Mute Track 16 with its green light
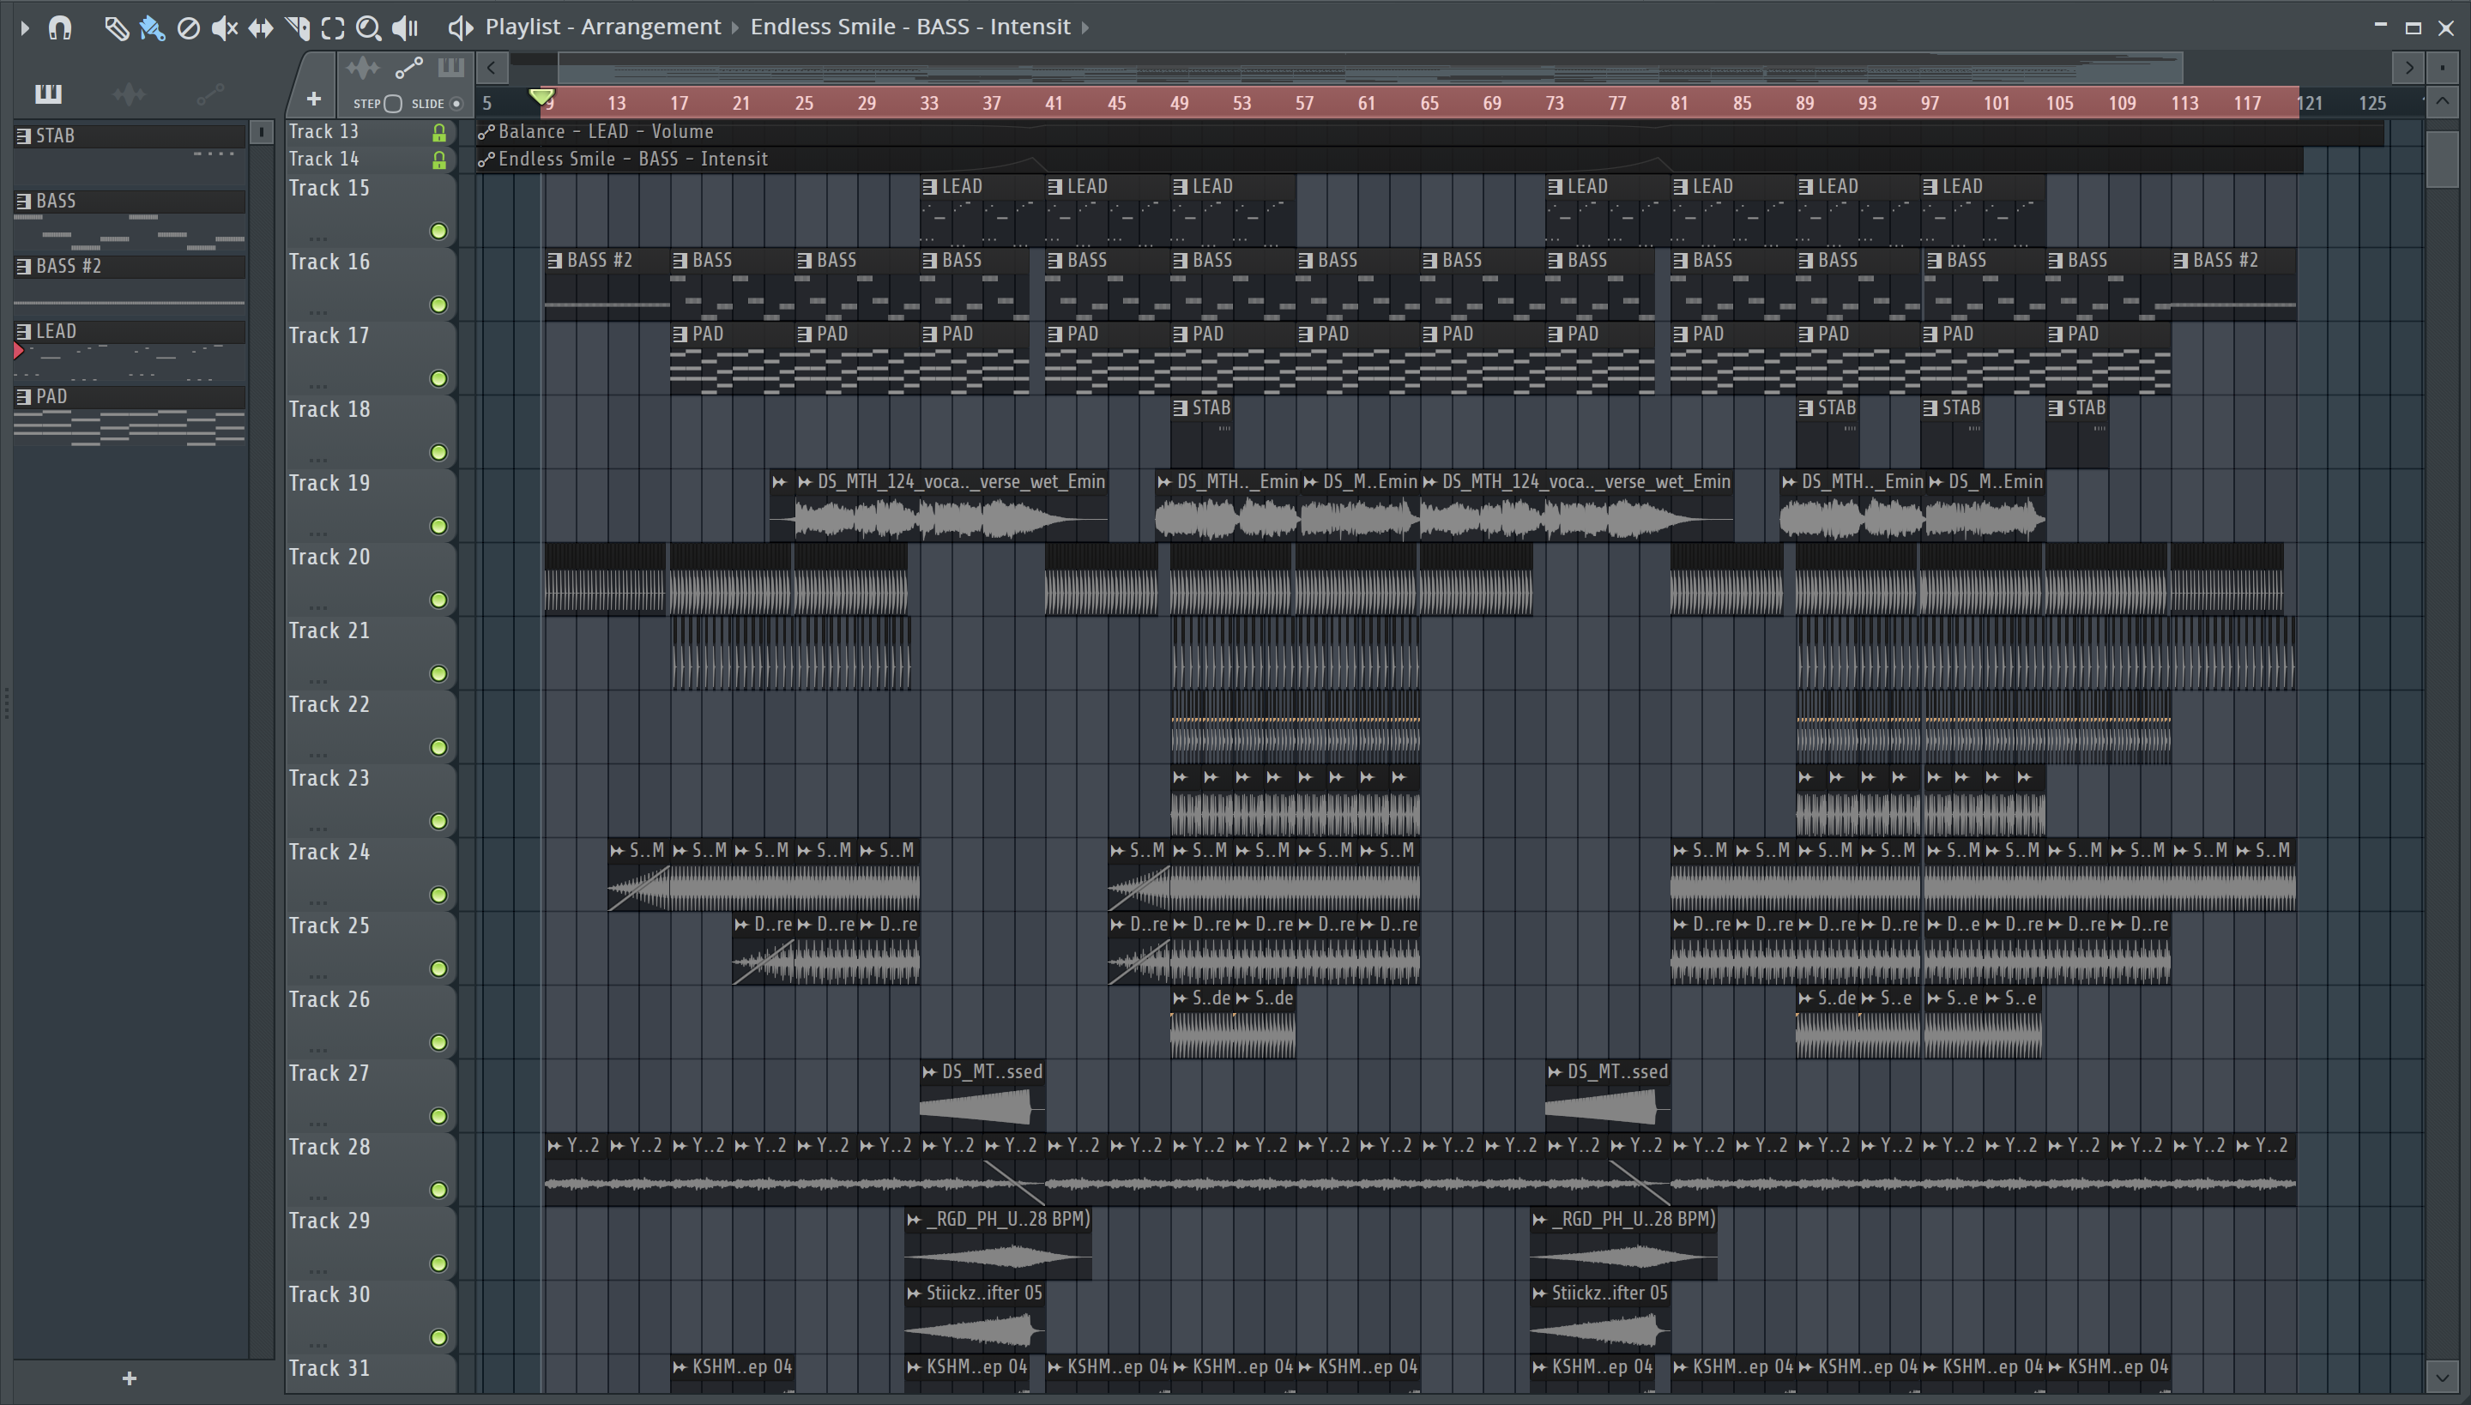The height and width of the screenshot is (1405, 2471). 438,305
